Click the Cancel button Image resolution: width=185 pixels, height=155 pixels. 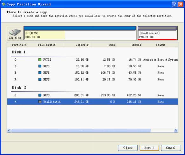coord(171,148)
